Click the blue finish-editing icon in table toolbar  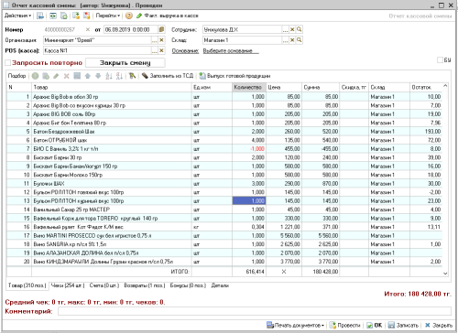[77, 76]
